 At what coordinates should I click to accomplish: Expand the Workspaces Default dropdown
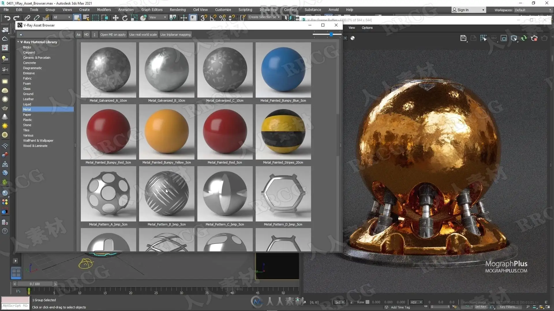tap(533, 10)
